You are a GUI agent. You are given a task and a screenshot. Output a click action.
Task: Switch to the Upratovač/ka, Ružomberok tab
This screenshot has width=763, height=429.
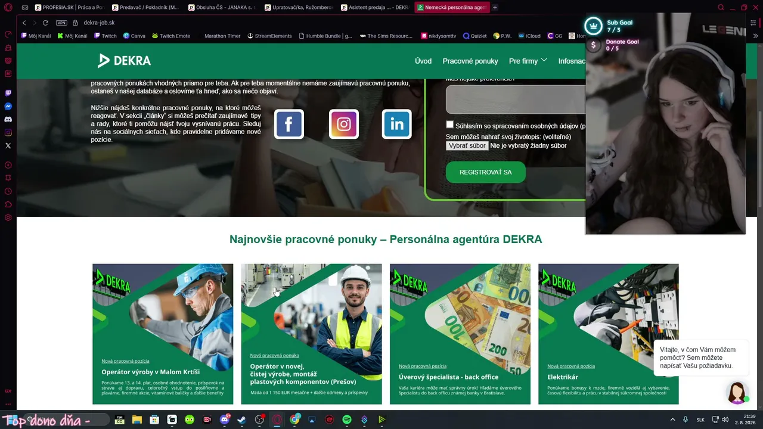(x=299, y=8)
